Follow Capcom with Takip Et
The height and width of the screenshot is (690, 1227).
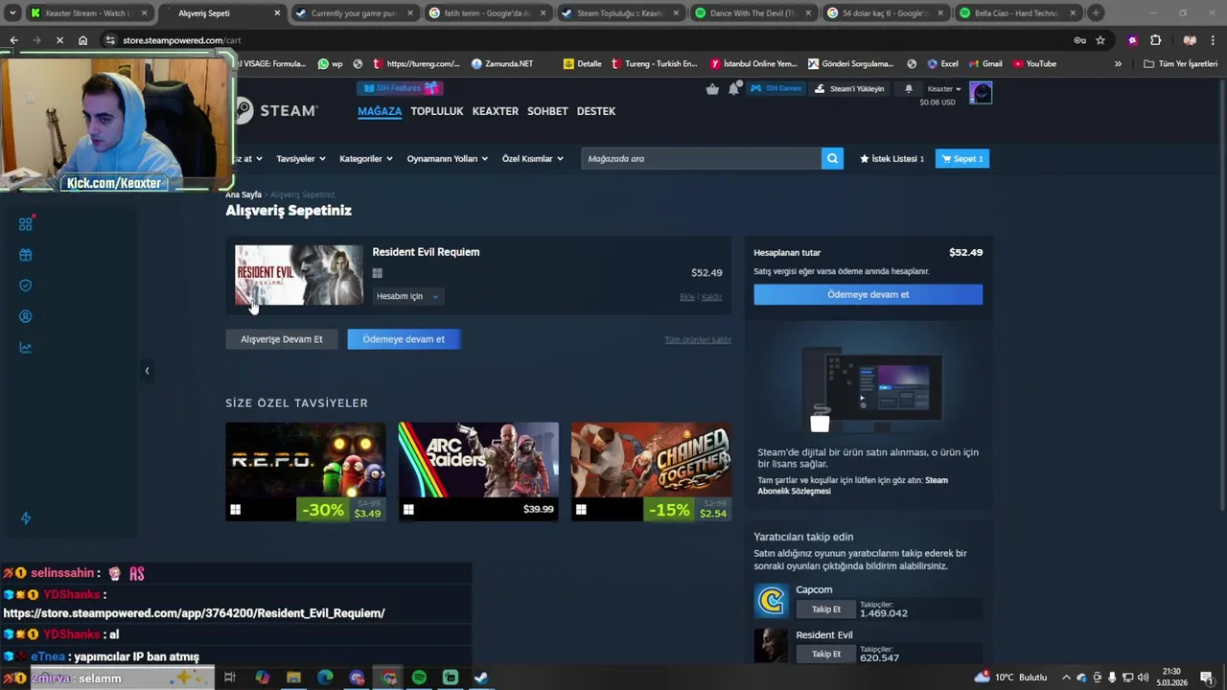point(826,609)
